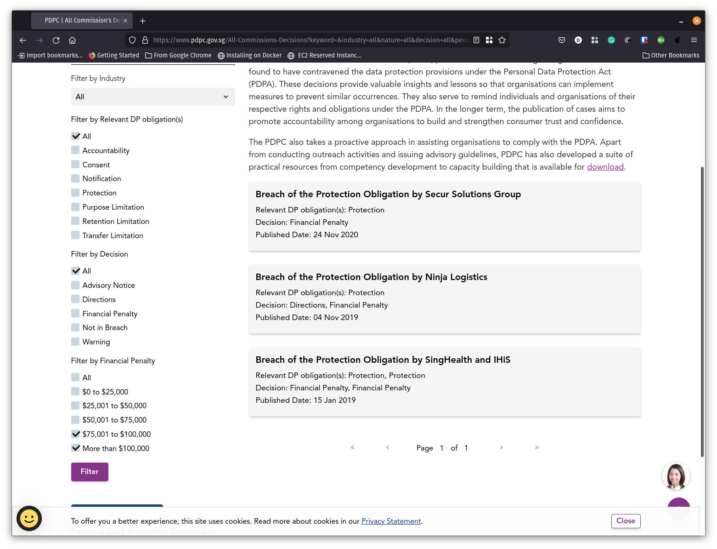Open the Other Bookmarks folder
The height and width of the screenshot is (549, 717).
point(671,55)
